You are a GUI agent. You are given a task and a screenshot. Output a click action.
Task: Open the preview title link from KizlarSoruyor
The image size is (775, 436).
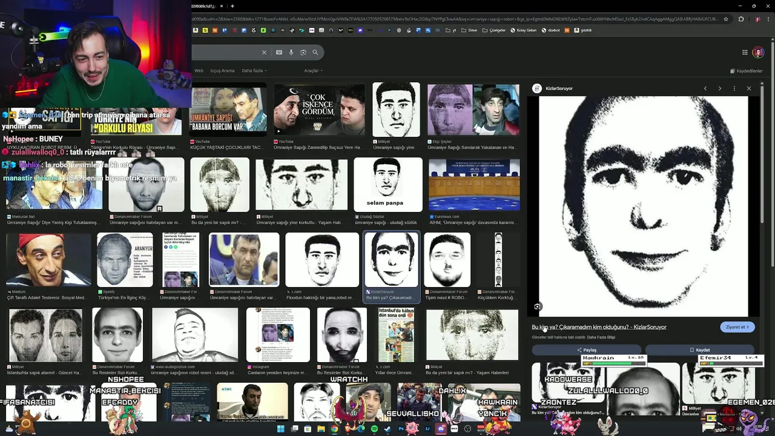599,327
